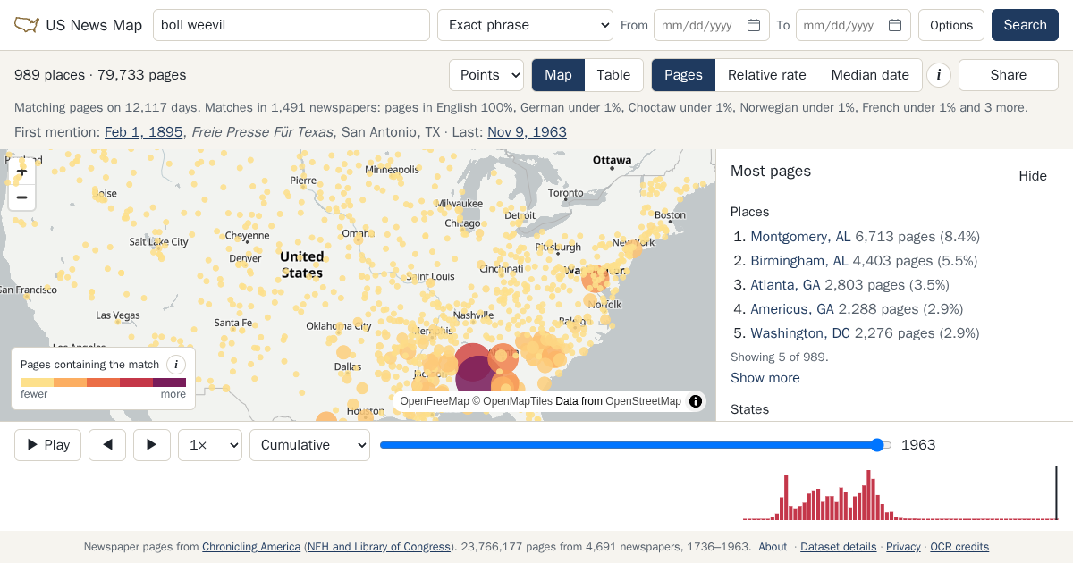
Task: Step backward one year
Action: coord(107,445)
